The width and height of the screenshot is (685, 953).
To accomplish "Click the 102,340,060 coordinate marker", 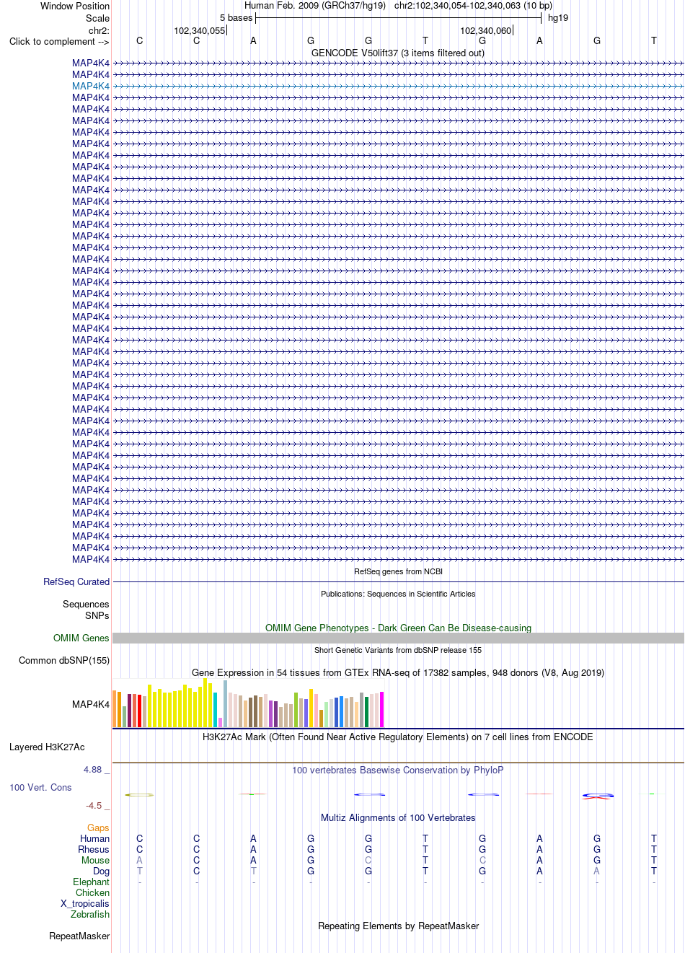I will [x=485, y=30].
